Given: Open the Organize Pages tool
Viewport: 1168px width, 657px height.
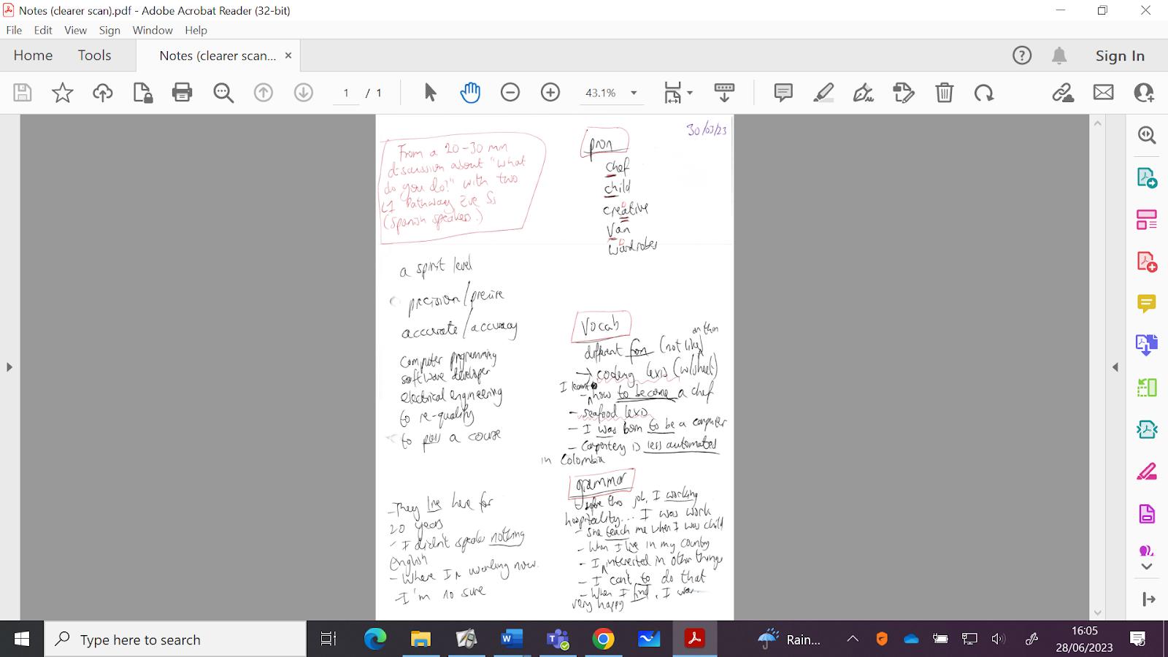Looking at the screenshot, I should [1147, 219].
